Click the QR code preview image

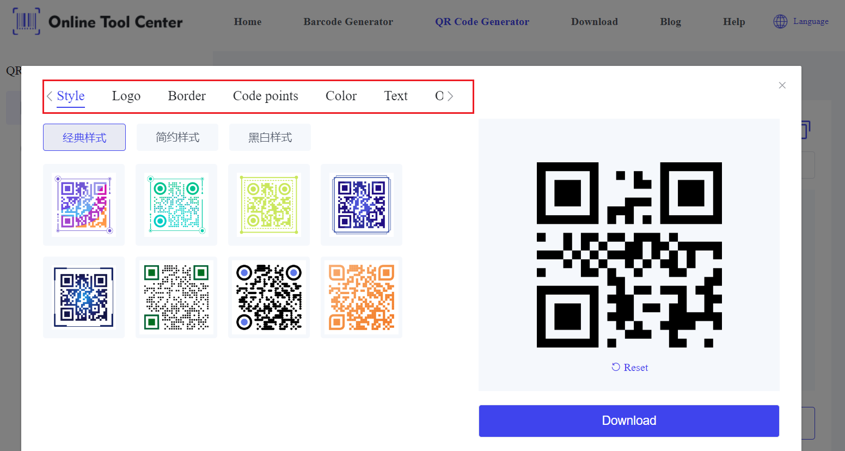click(629, 255)
